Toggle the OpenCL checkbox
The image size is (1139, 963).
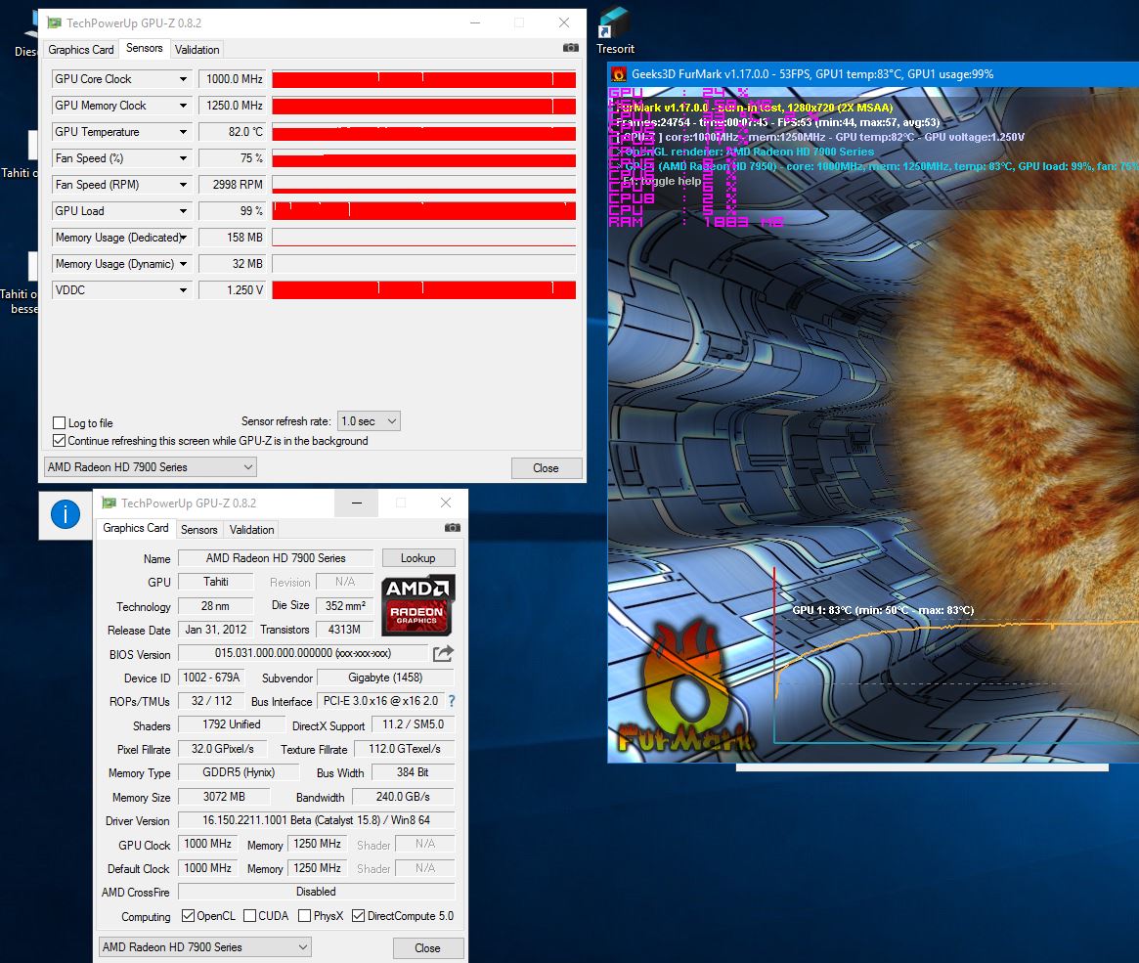click(188, 916)
